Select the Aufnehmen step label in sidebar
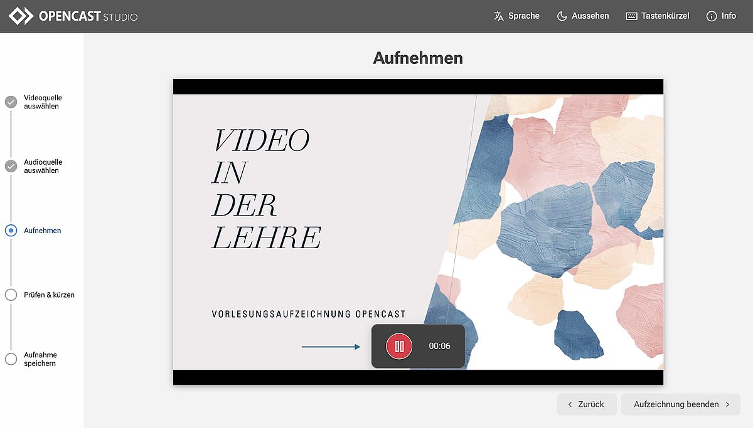753x428 pixels. click(43, 231)
